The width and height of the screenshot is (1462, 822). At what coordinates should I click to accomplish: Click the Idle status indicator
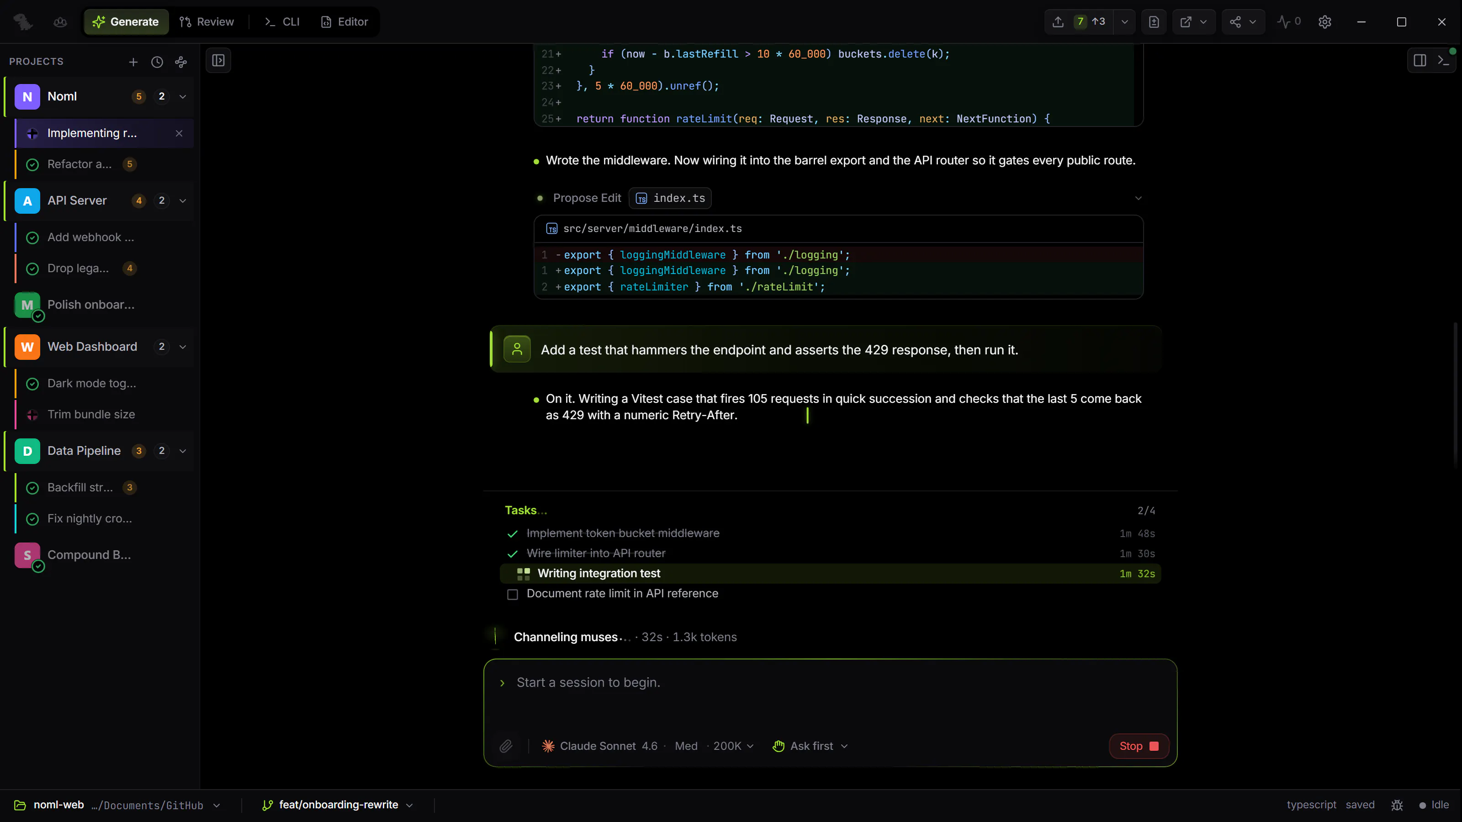[x=1434, y=805]
